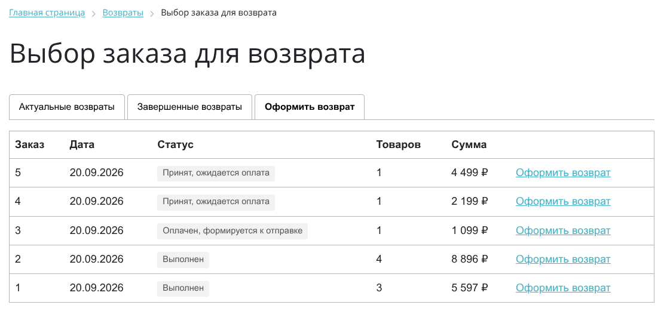This screenshot has height=311, width=664.
Task: Click the Заказ column header
Action: [x=30, y=144]
